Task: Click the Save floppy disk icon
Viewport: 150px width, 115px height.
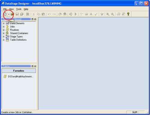Action: [x=17, y=14]
